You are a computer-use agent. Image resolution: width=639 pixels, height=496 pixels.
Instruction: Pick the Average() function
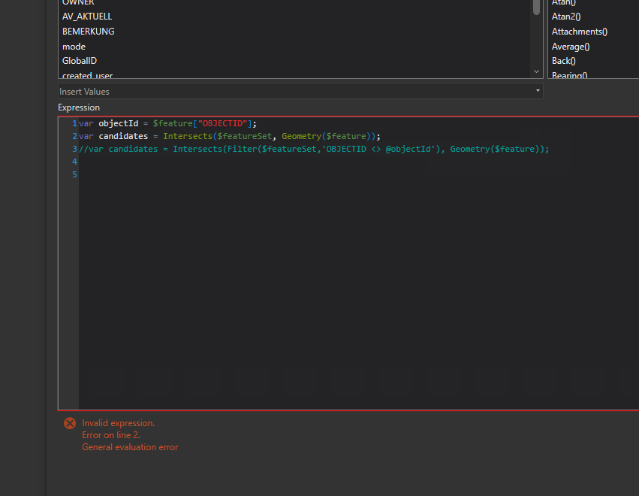click(x=571, y=47)
